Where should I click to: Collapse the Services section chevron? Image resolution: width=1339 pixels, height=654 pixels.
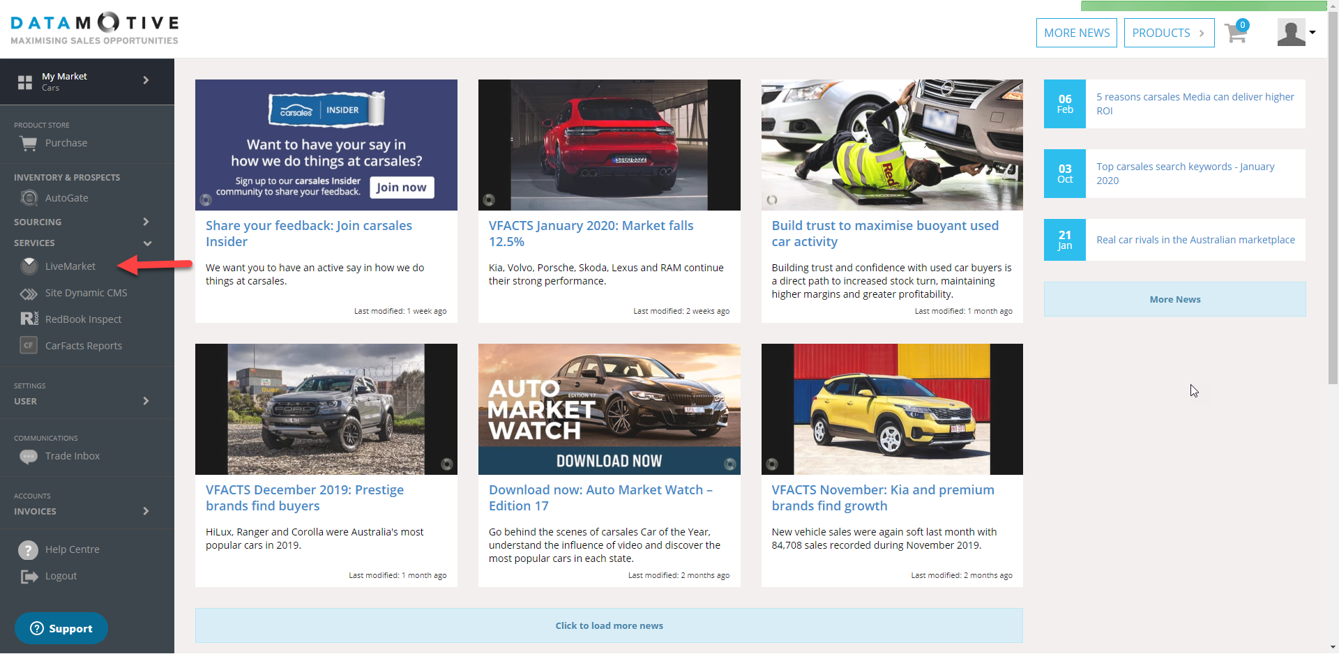tap(147, 243)
